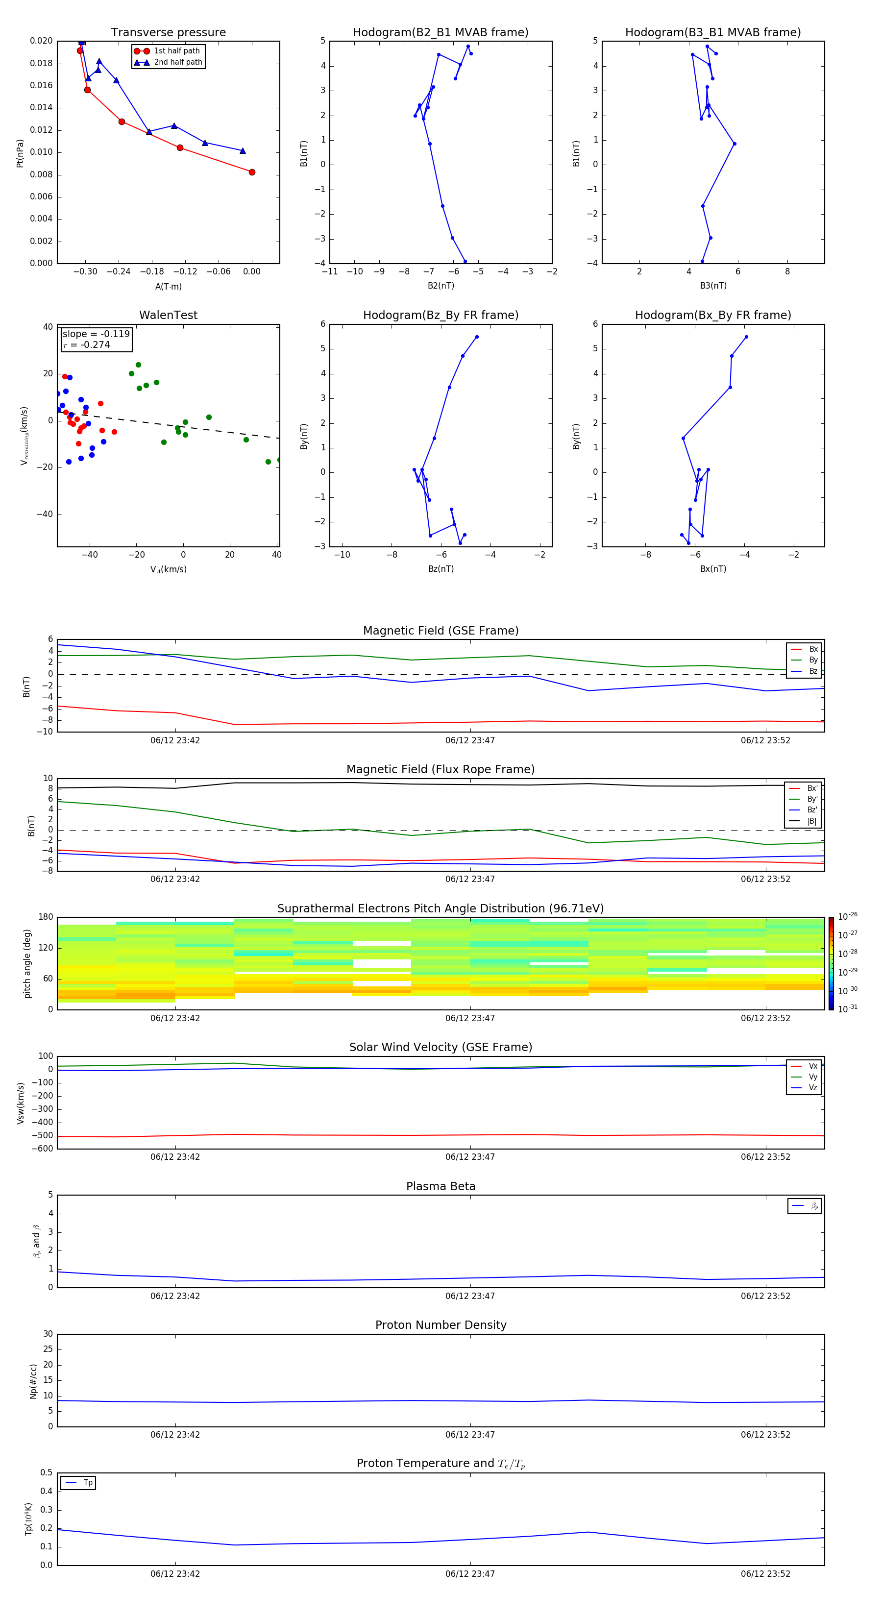Click the 'Magnetic Field (Flux Rope Frame)' title
Screen dimensions: 882x1617
click(441, 770)
